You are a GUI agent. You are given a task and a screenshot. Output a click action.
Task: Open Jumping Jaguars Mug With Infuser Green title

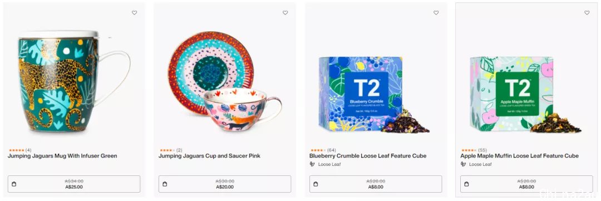(62, 156)
